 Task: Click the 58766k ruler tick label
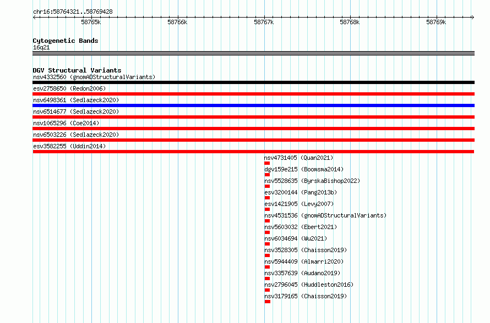pyautogui.click(x=177, y=22)
